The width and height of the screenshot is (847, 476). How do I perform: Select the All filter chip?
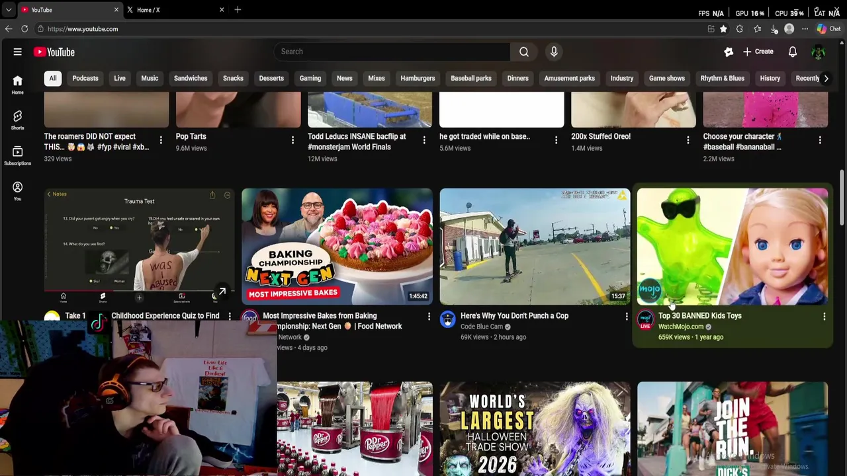point(53,78)
